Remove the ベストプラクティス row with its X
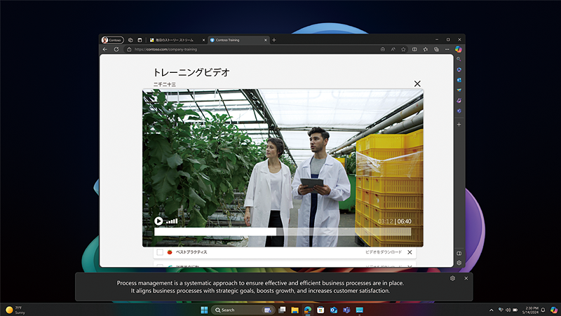Viewport: 561px width, 316px height. pyautogui.click(x=410, y=252)
